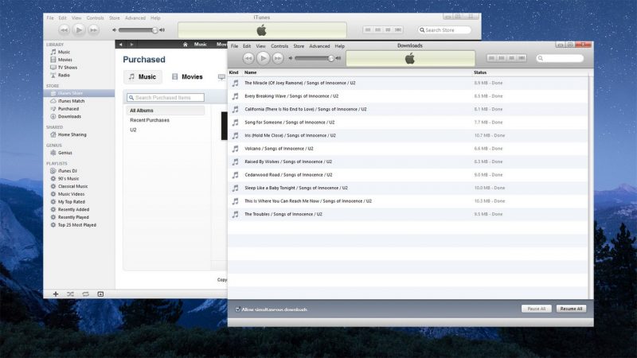Sort downloads by Name column header
The image size is (637, 358).
tap(250, 72)
